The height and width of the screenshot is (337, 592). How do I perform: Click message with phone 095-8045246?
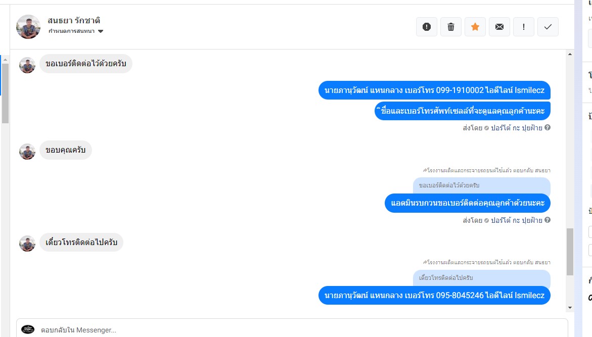tap(435, 296)
